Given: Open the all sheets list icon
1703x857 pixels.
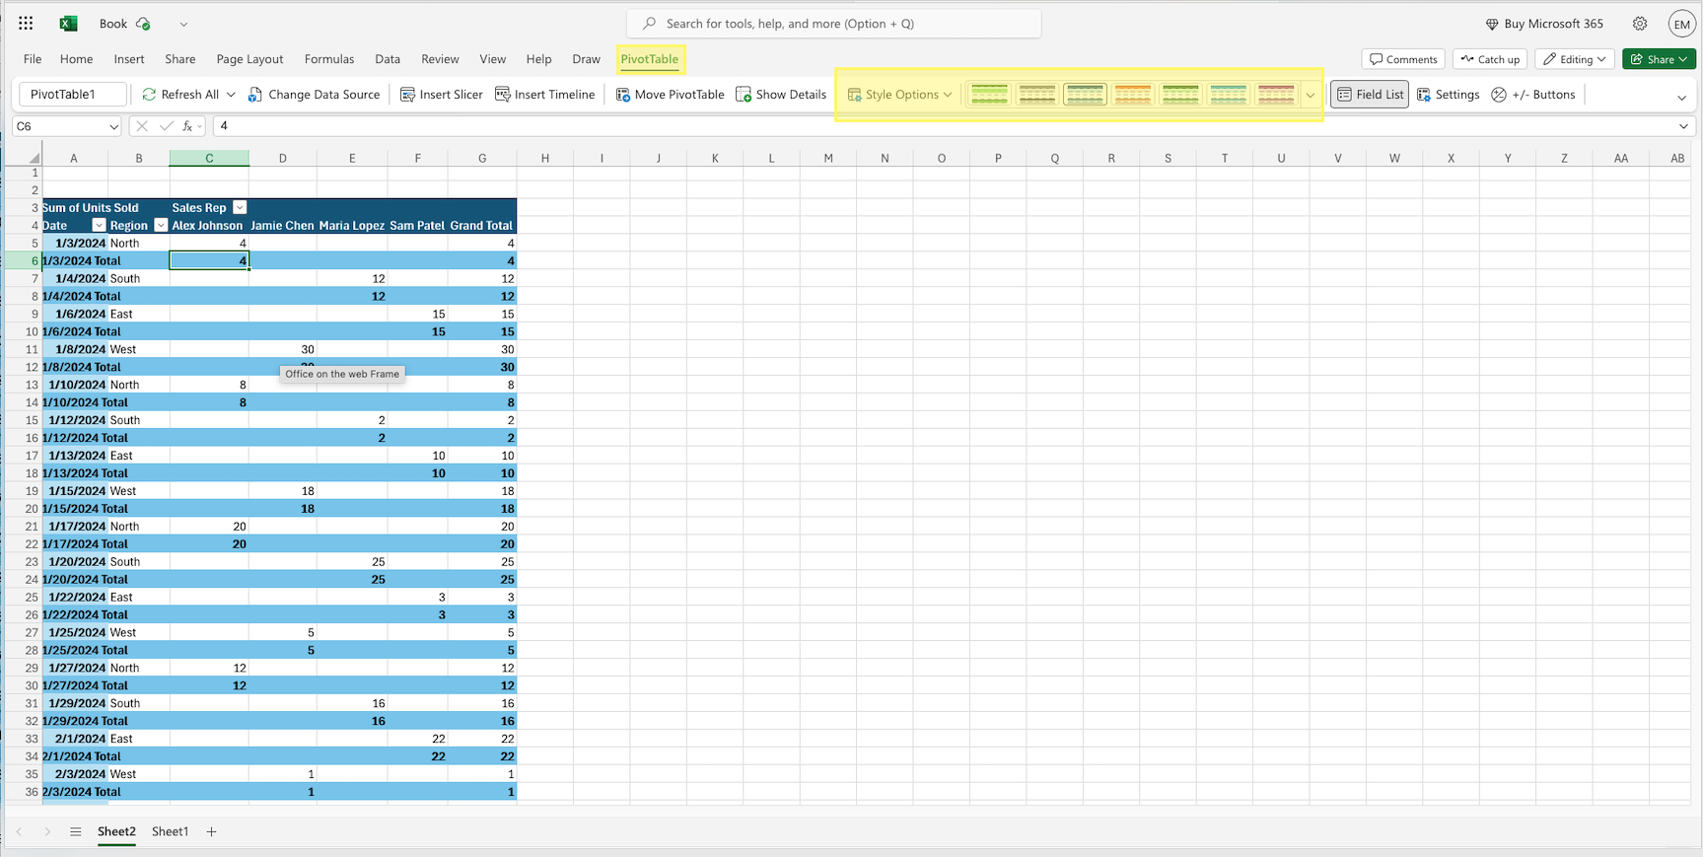Looking at the screenshot, I should [75, 831].
